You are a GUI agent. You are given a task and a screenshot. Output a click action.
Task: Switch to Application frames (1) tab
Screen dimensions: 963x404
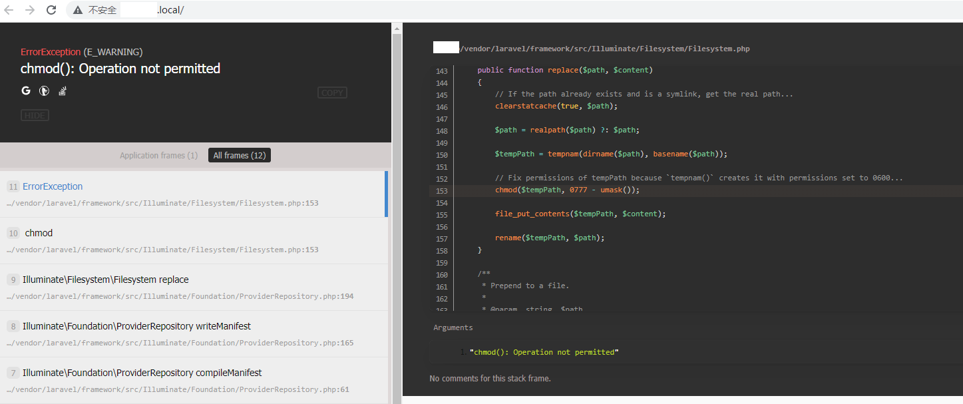coord(158,156)
